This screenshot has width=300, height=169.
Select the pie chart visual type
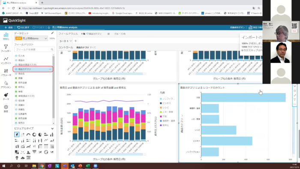pos(40,135)
